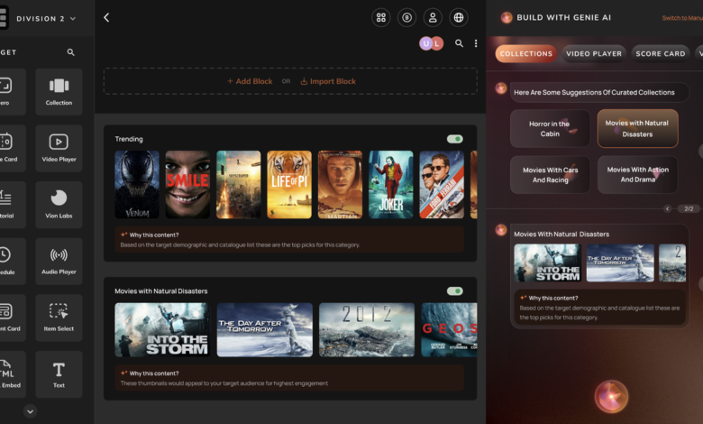703x424 pixels.
Task: Pick the Item Select widget
Action: tap(59, 318)
